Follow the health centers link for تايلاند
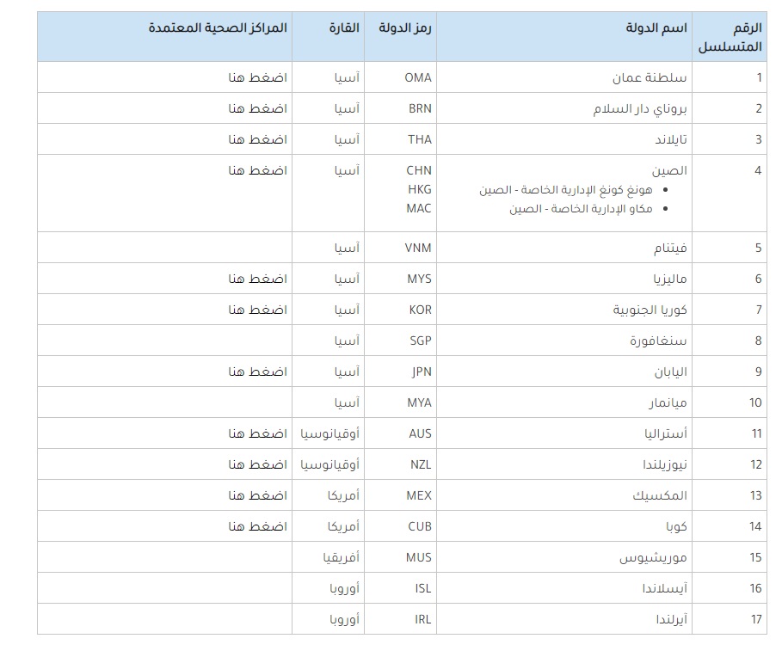The width and height of the screenshot is (782, 657). point(257,139)
